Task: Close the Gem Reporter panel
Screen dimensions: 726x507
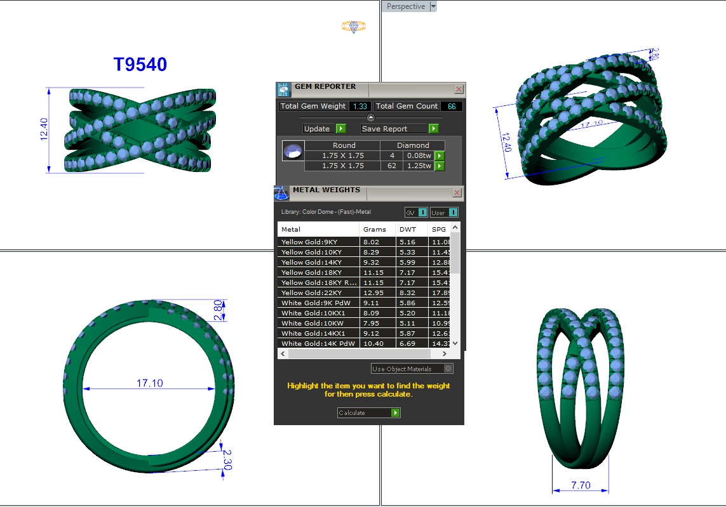Action: (459, 89)
